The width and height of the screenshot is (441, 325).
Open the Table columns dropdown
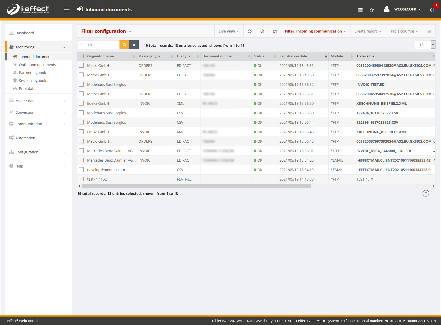point(404,31)
